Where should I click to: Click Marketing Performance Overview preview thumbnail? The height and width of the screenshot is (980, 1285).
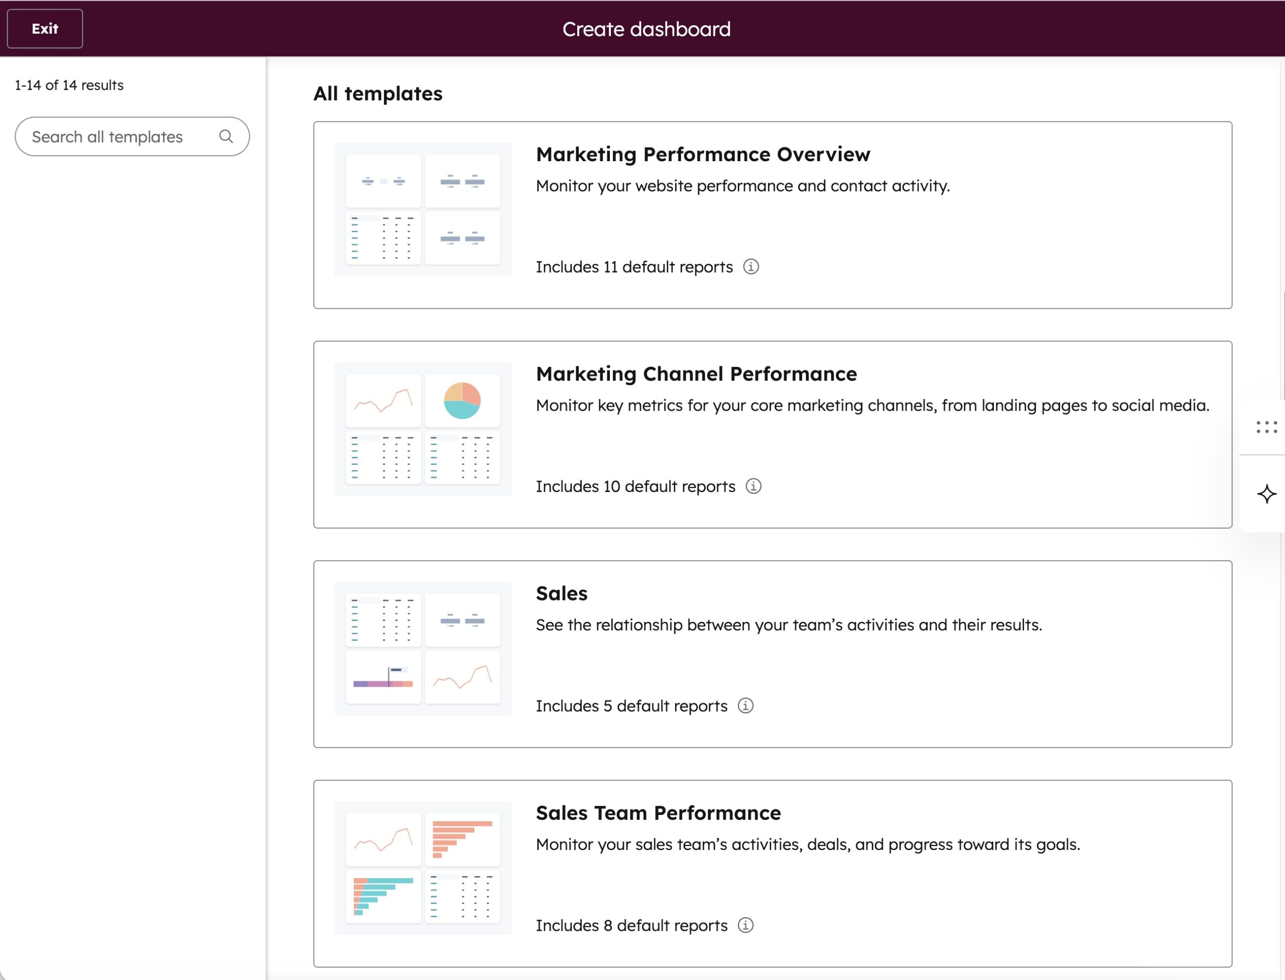[423, 209]
